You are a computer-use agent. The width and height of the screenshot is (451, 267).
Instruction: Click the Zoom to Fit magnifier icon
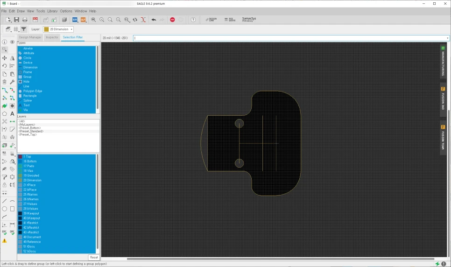click(x=93, y=20)
